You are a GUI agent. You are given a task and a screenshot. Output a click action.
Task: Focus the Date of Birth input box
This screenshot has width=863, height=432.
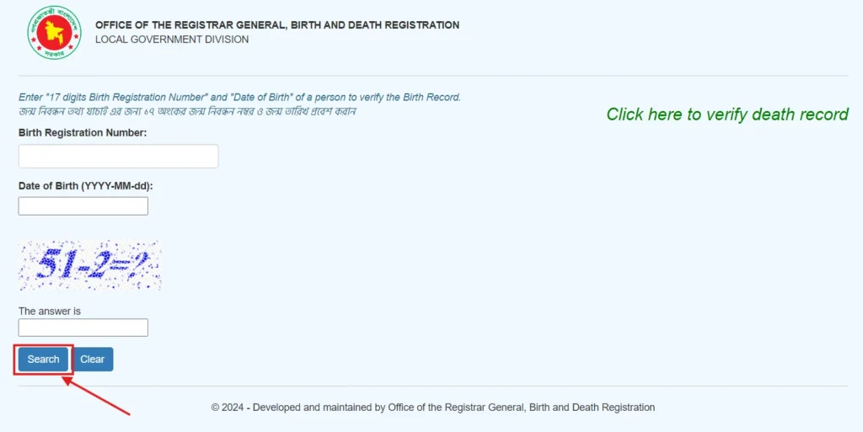point(83,206)
